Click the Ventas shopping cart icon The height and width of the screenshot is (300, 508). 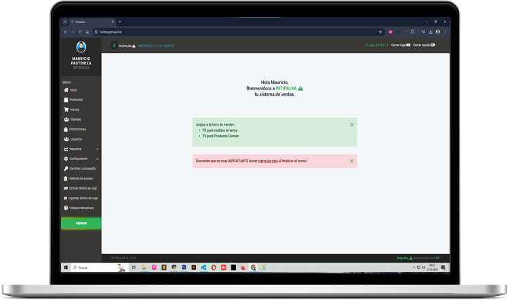[66, 109]
